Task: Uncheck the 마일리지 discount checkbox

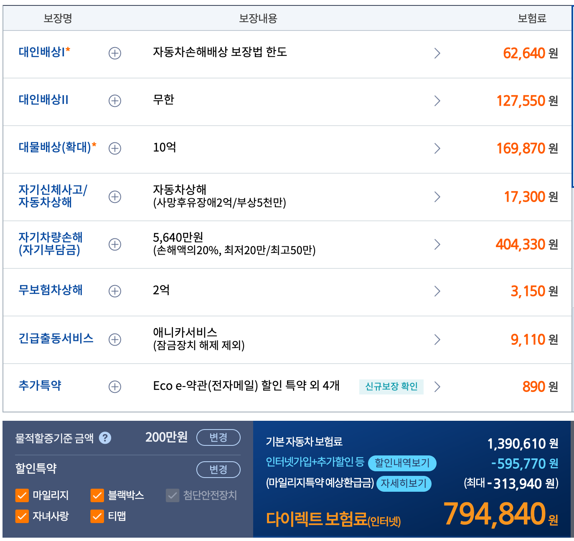Action: (22, 495)
